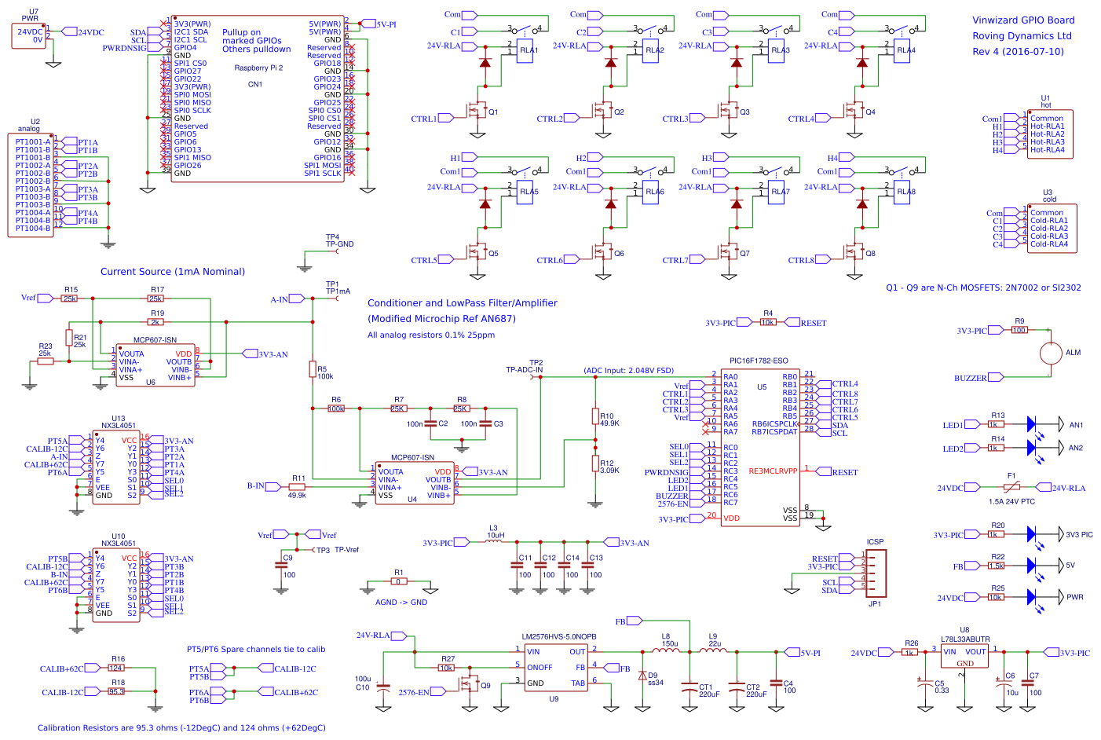The width and height of the screenshot is (1101, 740).
Task: Select the U3 cold connector block
Action: pos(1052,229)
